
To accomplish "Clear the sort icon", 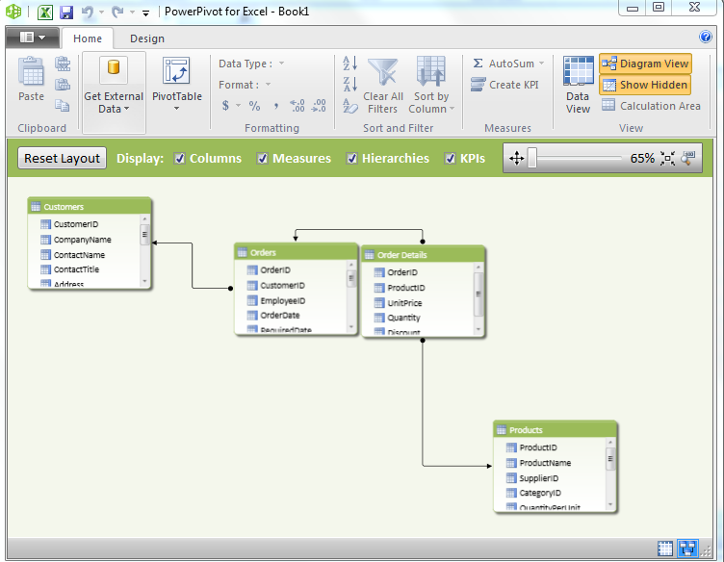I will click(x=350, y=106).
